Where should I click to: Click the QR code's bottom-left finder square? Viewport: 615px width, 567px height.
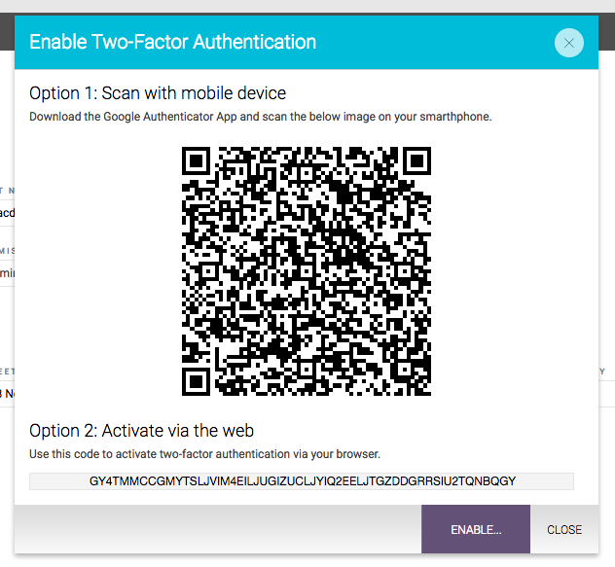pos(197,381)
